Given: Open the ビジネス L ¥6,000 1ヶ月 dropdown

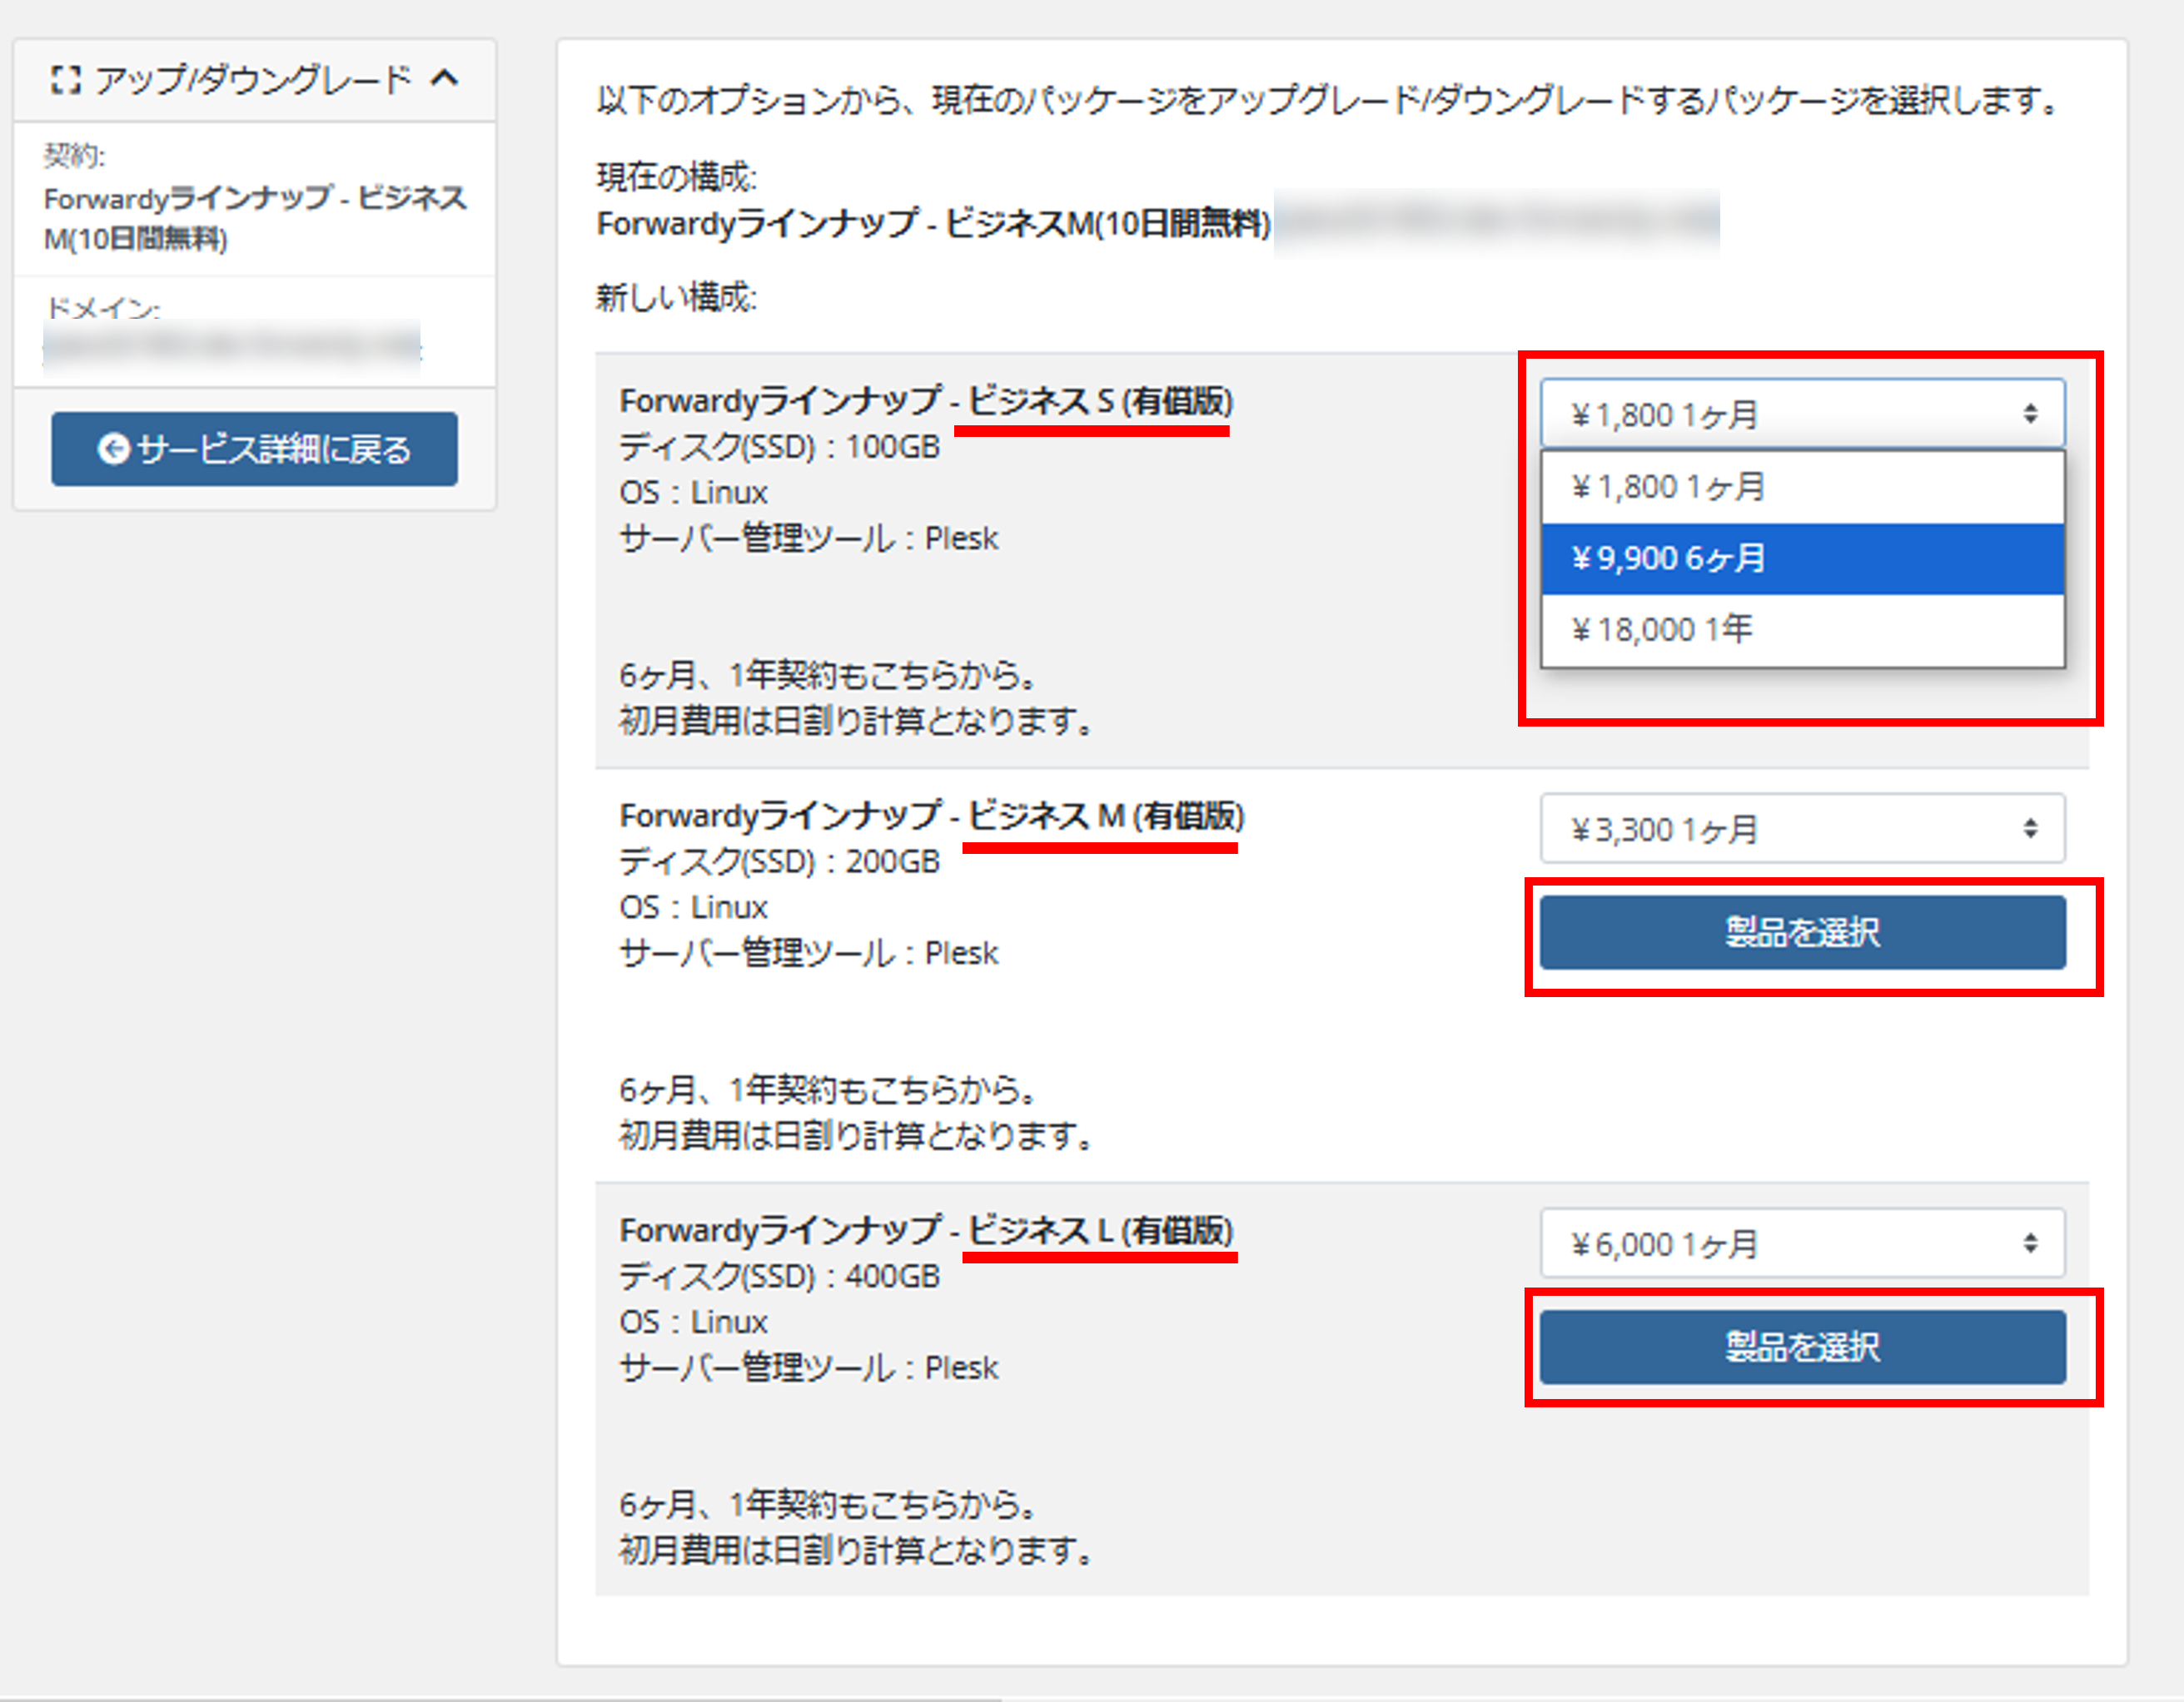Looking at the screenshot, I should [1802, 1243].
